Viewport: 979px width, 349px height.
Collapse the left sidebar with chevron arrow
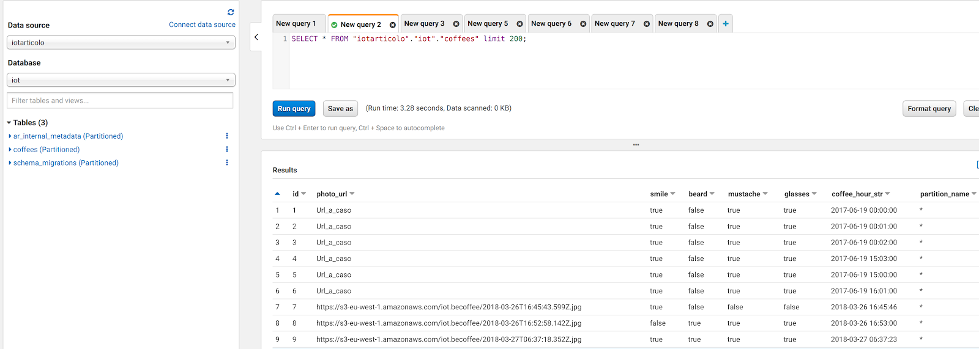click(256, 37)
